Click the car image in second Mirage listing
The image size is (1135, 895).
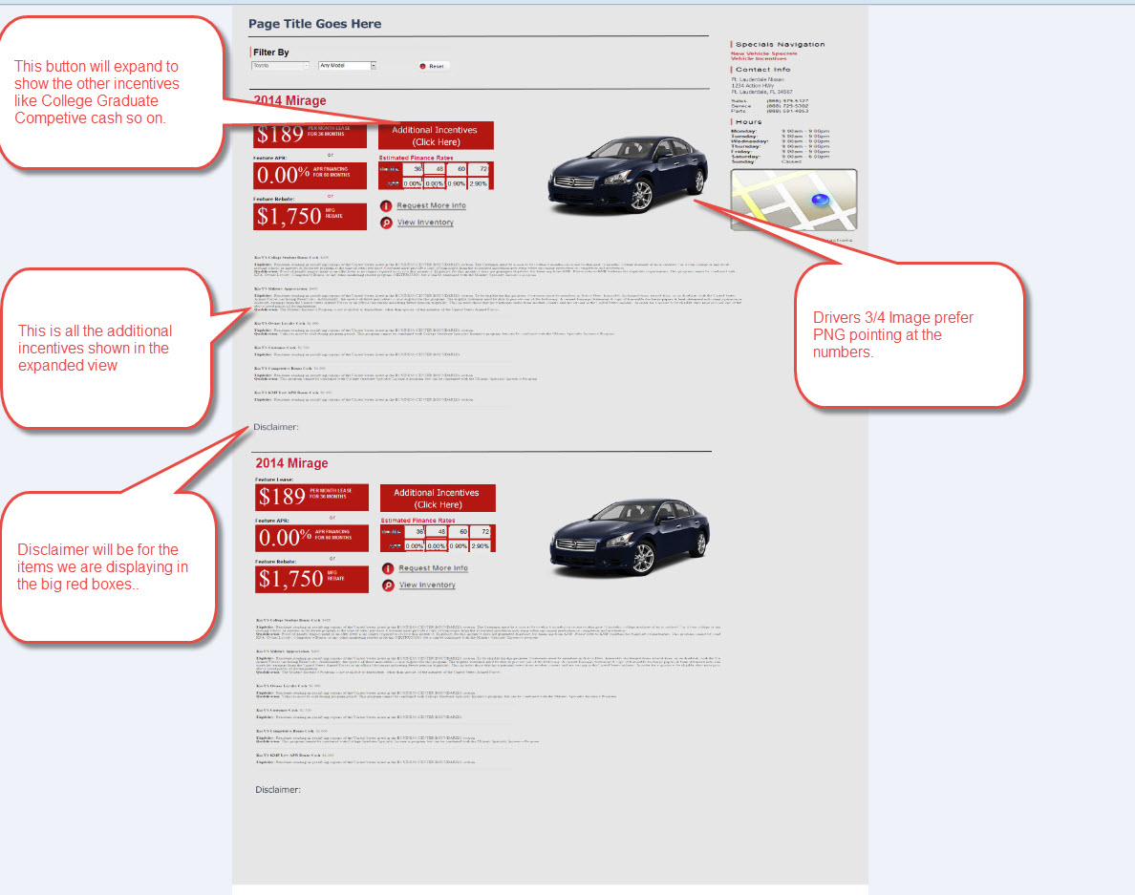[x=629, y=536]
